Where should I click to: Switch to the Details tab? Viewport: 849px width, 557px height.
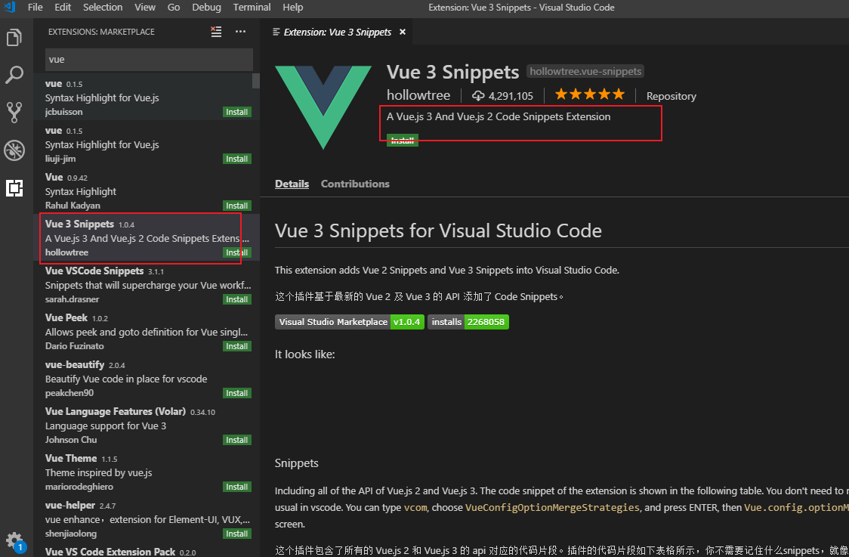(292, 184)
